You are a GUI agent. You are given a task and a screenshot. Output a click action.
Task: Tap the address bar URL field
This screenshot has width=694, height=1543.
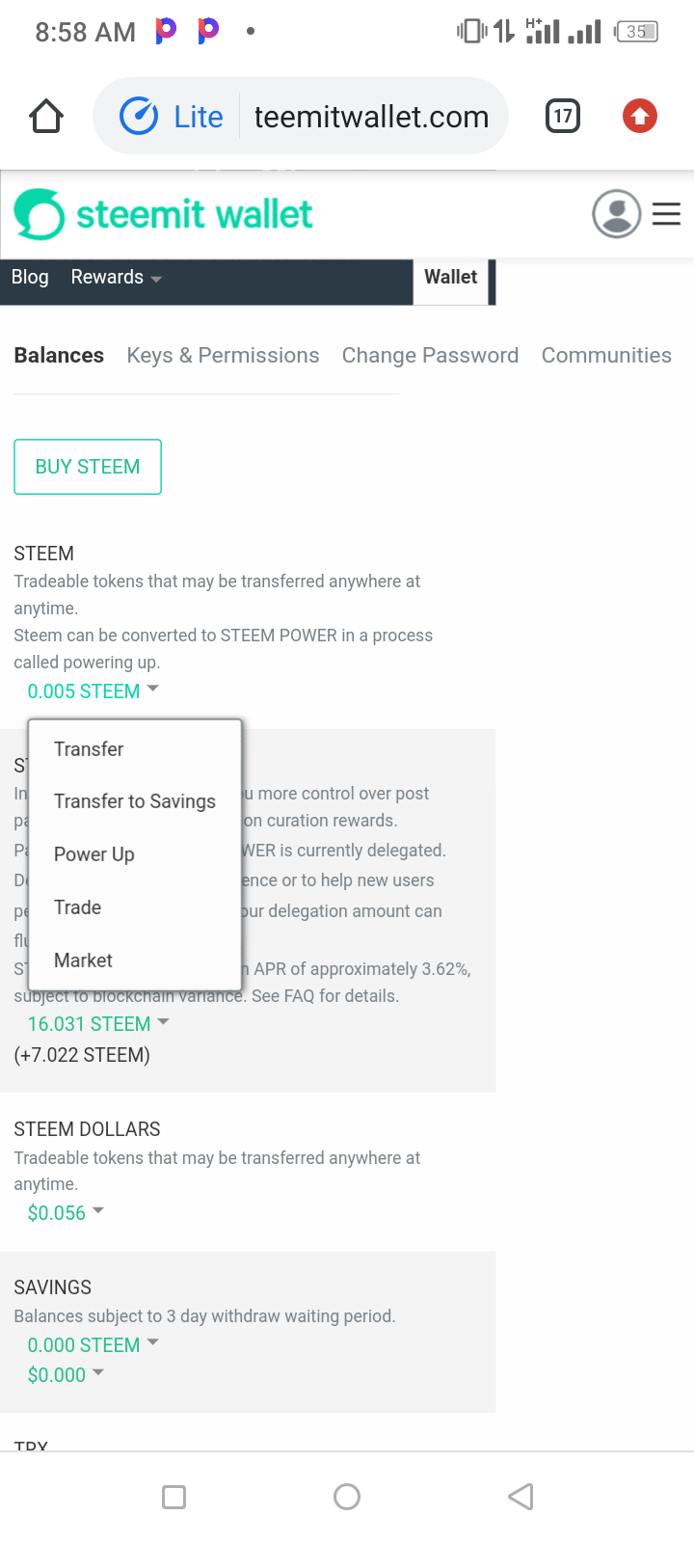[371, 117]
